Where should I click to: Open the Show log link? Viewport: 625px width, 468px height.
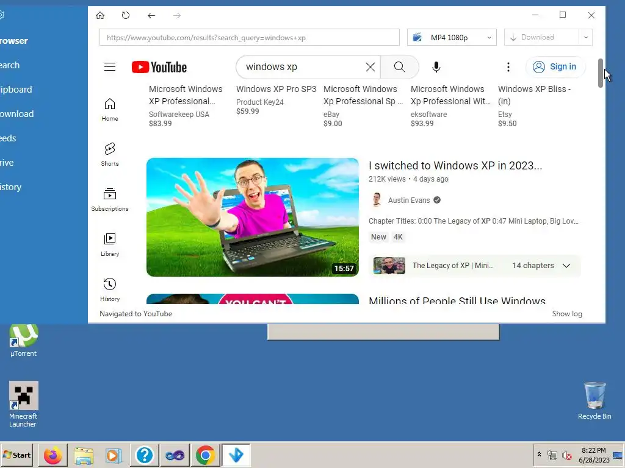567,314
